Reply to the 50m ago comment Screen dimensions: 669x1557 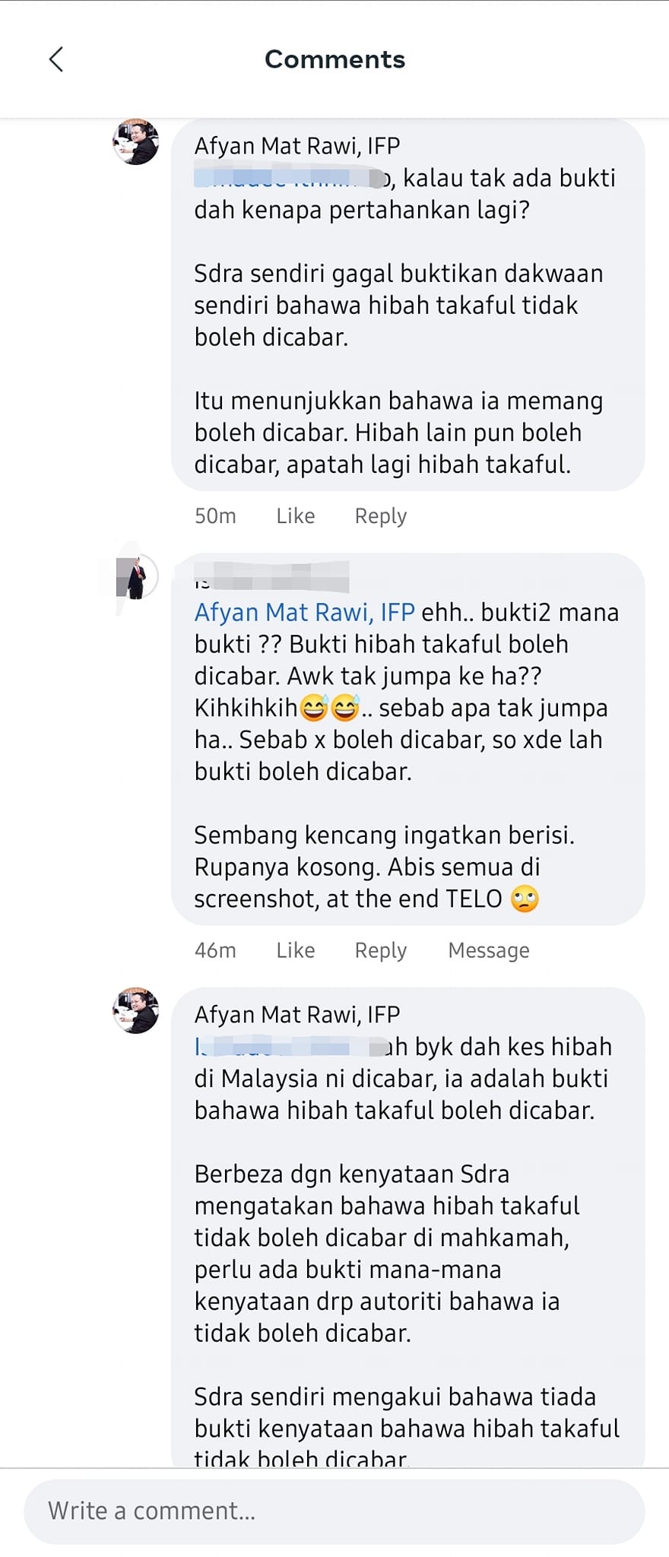[x=381, y=516]
